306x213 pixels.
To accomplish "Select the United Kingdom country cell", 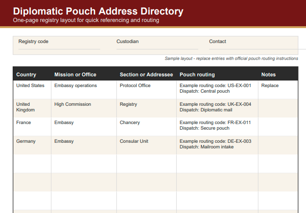I will pyautogui.click(x=32, y=108).
